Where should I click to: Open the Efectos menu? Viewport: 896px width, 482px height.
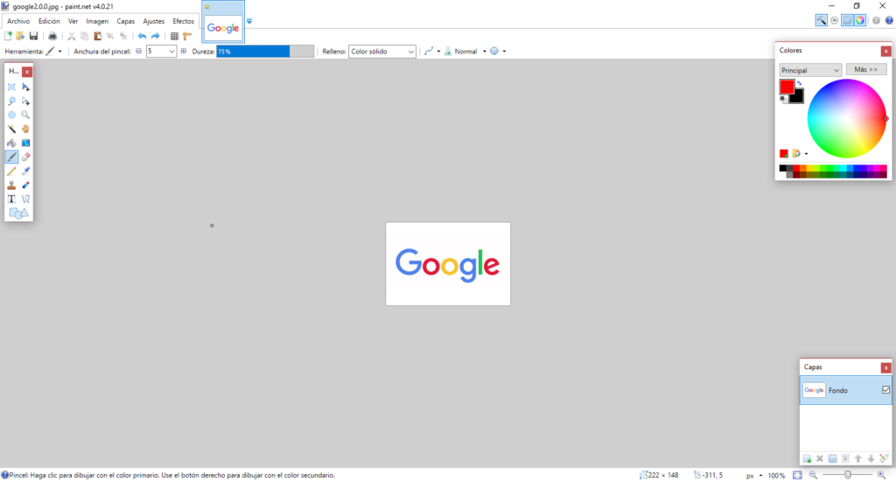pos(184,21)
